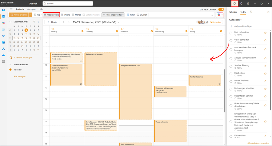Screen dimensions: 272x146
Task: Select the Monat view
Action: pos(76,15)
